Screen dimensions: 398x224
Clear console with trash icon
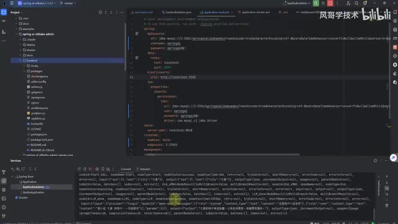pyautogui.click(x=387, y=205)
